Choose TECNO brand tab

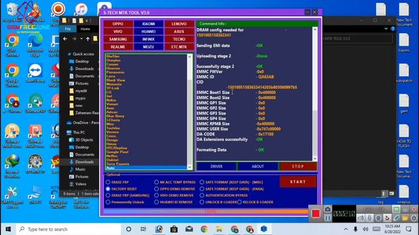tap(179, 39)
